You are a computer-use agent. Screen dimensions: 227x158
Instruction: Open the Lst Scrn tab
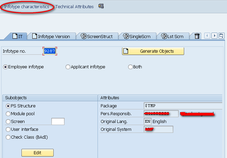tap(172, 36)
